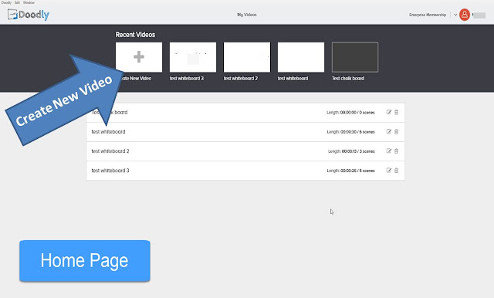Screen dimensions: 494x298
Task: Click the 'test whiteboard 3' label under thumbnail
Action: pyautogui.click(x=187, y=79)
